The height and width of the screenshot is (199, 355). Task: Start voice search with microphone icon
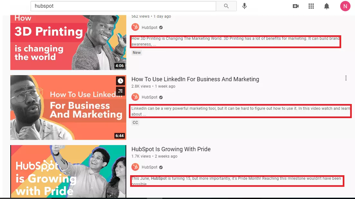pyautogui.click(x=245, y=6)
